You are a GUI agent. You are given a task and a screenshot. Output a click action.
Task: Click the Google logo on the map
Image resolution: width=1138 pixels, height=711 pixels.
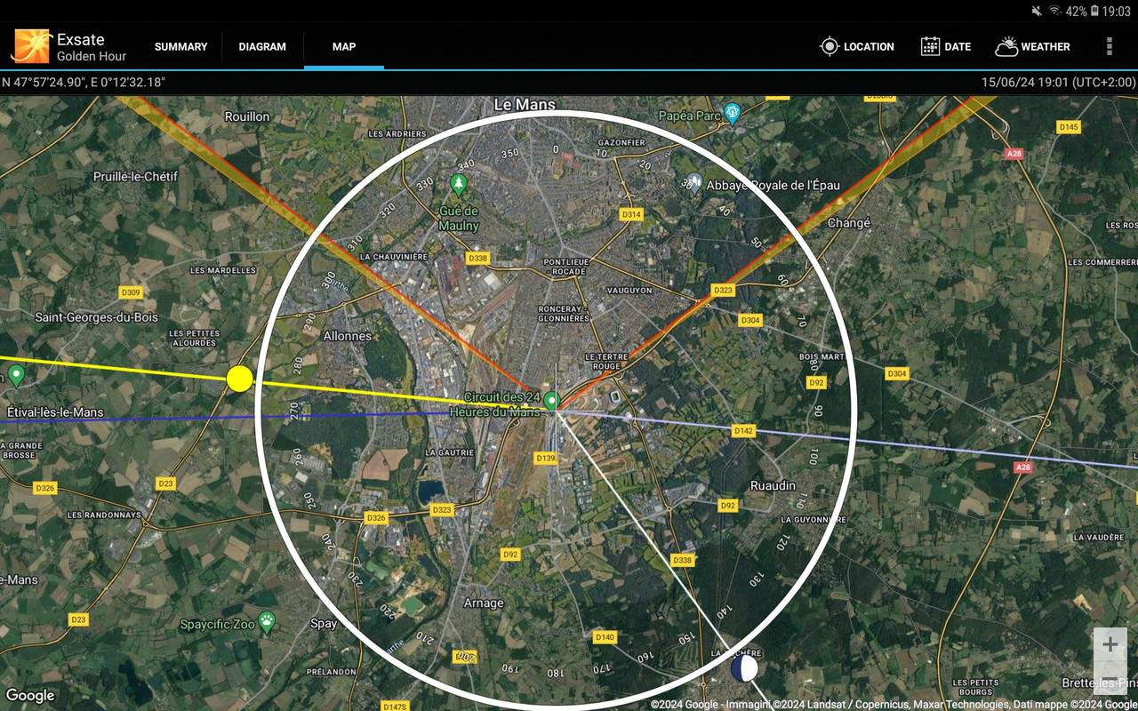point(30,696)
